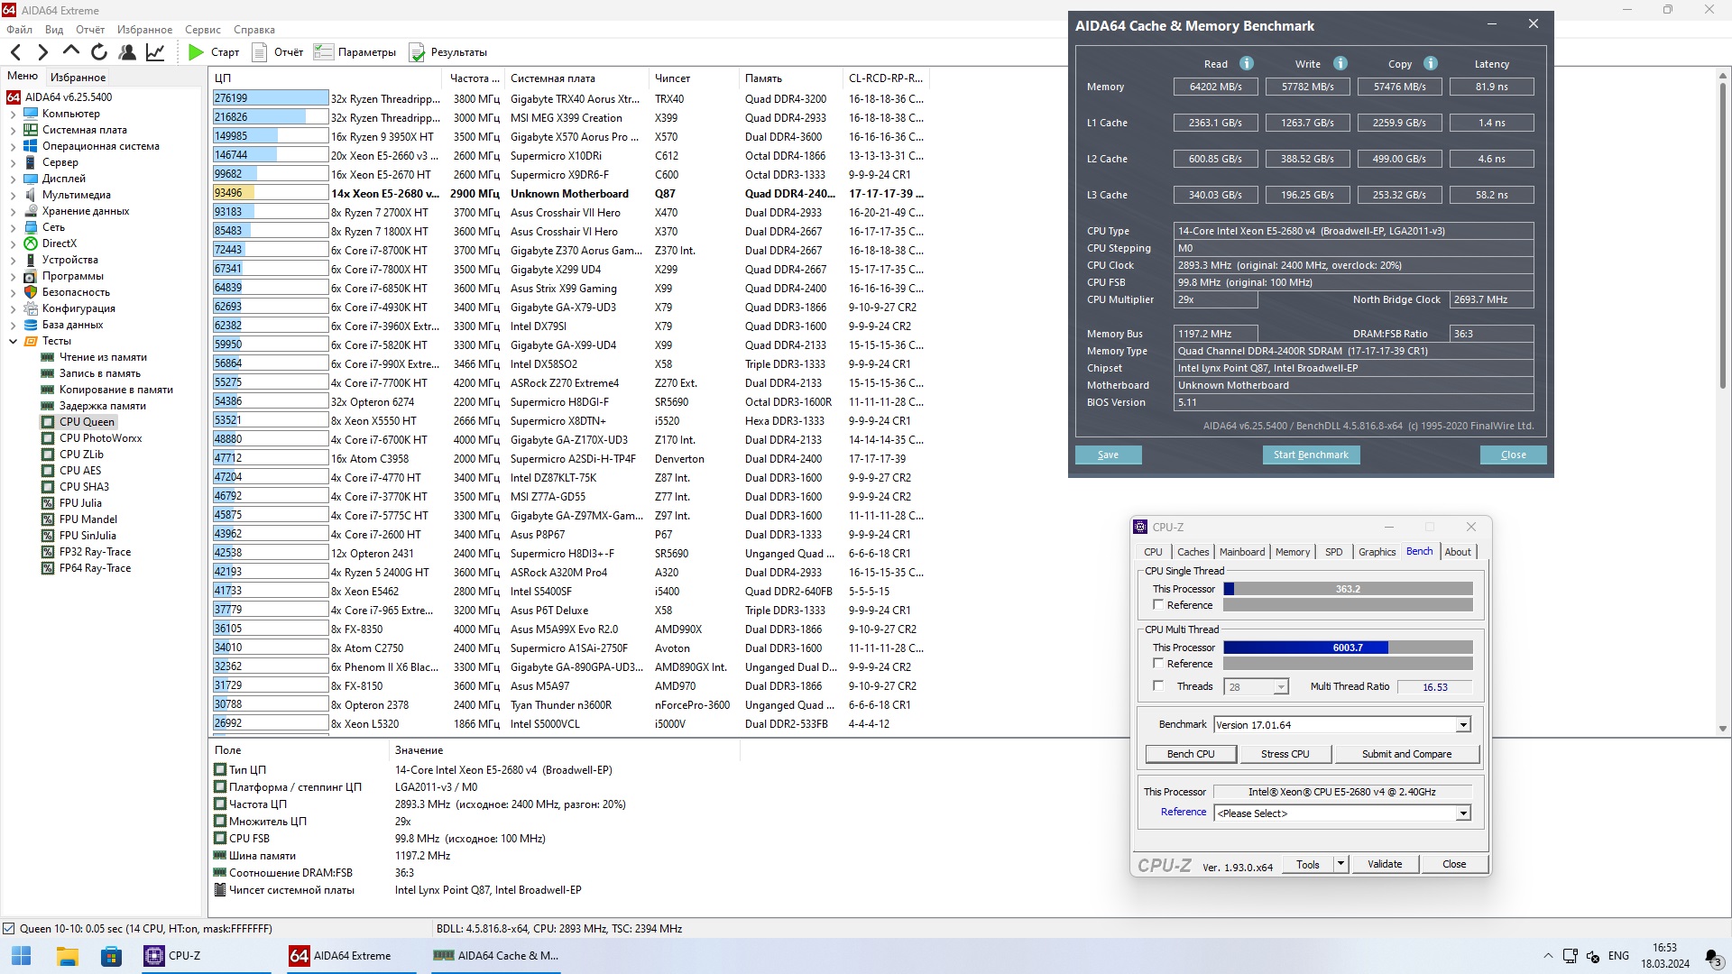Image resolution: width=1732 pixels, height=974 pixels.
Task: Start the benchmark with the green Старт icon
Action: click(x=196, y=52)
